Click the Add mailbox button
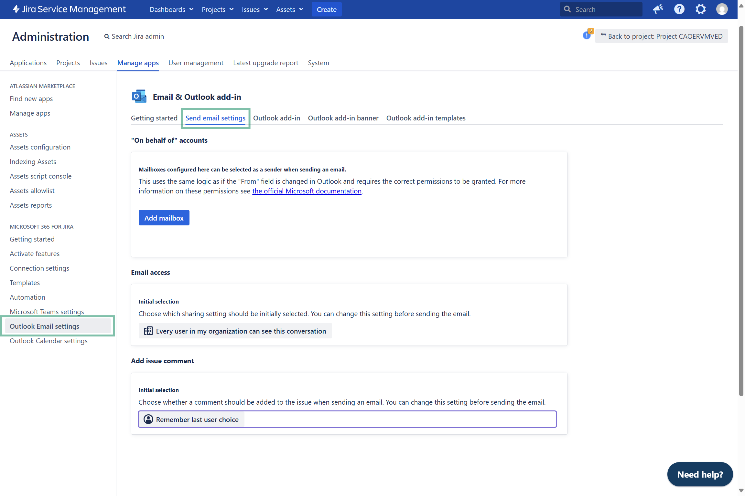 tap(164, 218)
